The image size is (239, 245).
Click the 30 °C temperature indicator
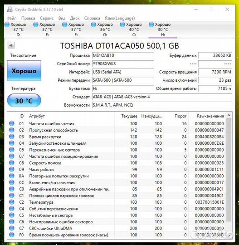click(24, 100)
